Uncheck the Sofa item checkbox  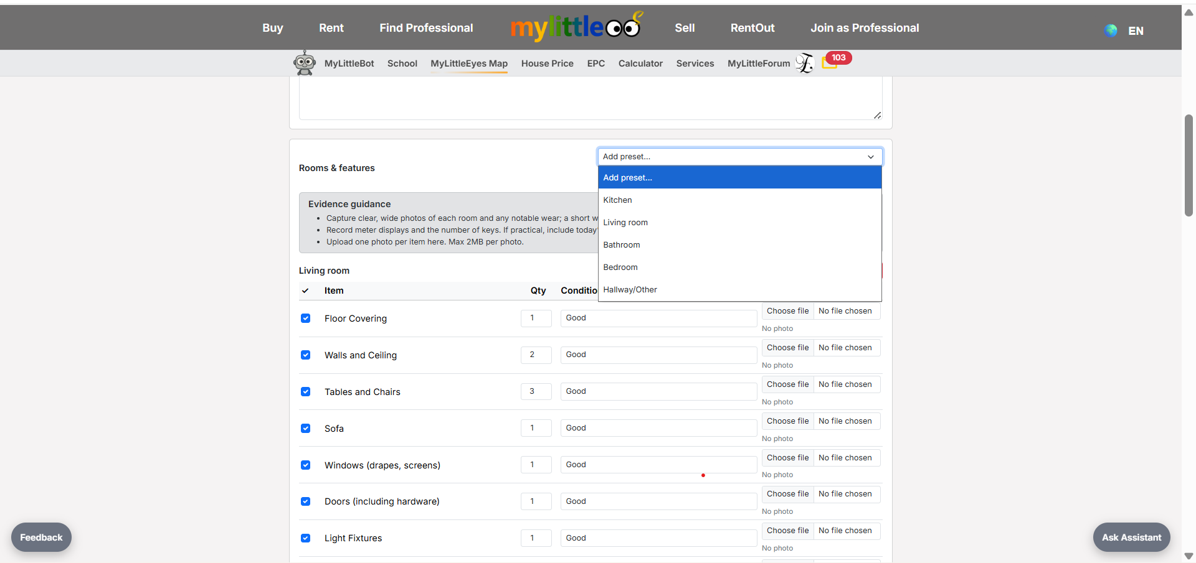pyautogui.click(x=306, y=429)
